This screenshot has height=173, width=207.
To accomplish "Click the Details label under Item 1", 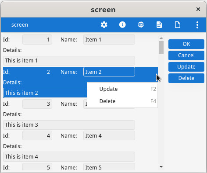I will tap(12, 50).
